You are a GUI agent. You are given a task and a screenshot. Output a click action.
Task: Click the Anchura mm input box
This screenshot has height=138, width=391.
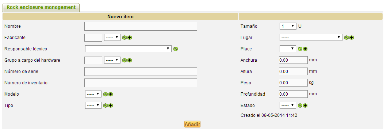coord(293,60)
